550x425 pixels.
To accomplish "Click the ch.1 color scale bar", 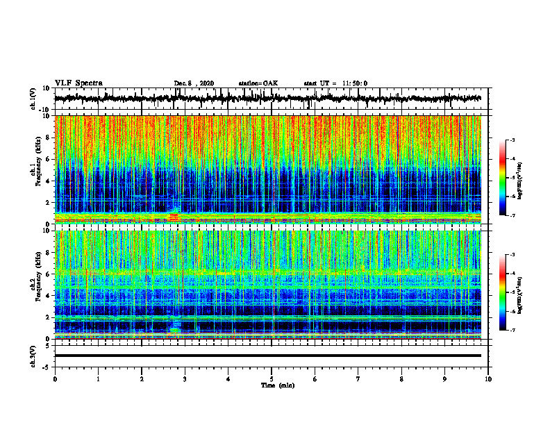I will click(x=502, y=178).
